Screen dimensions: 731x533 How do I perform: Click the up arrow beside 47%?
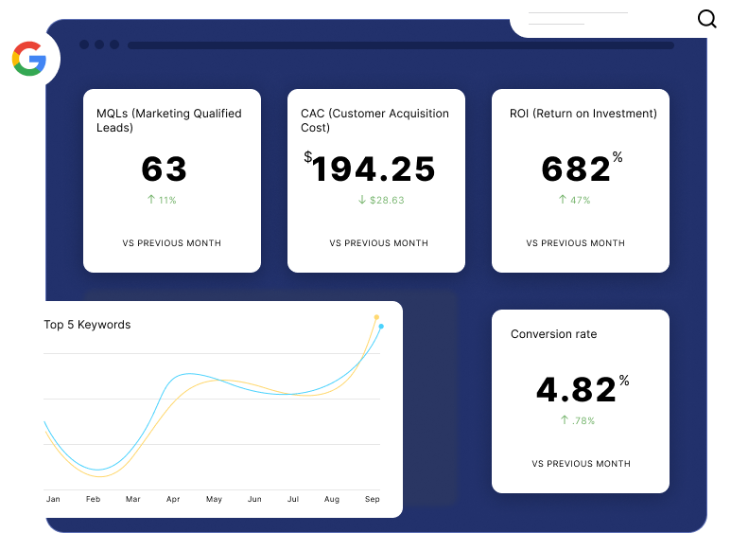click(562, 200)
